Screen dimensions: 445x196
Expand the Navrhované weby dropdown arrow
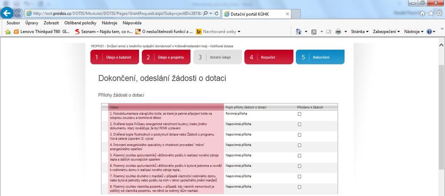(x=239, y=32)
